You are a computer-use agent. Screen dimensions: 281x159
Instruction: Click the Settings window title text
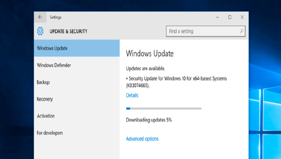[56, 17]
